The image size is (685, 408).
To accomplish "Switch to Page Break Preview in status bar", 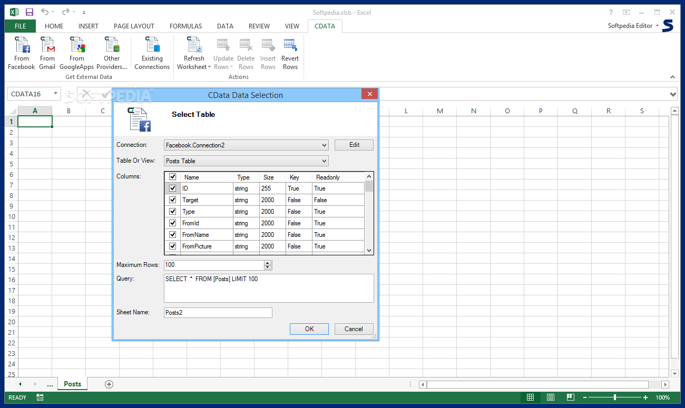I will click(571, 397).
